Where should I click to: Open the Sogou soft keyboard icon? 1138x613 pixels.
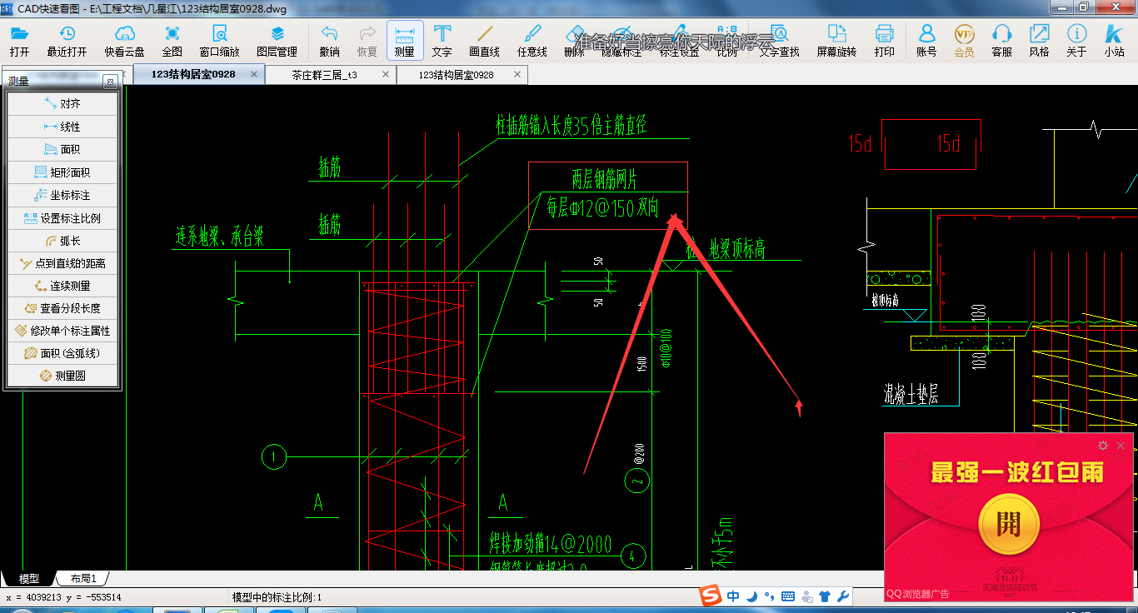[788, 596]
